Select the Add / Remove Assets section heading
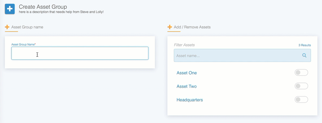 (x=192, y=27)
